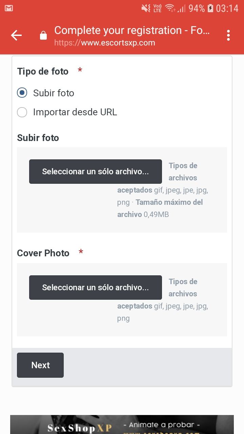Image resolution: width=244 pixels, height=434 pixels.
Task: Tap the page title Complete your registration
Action: pyautogui.click(x=132, y=31)
